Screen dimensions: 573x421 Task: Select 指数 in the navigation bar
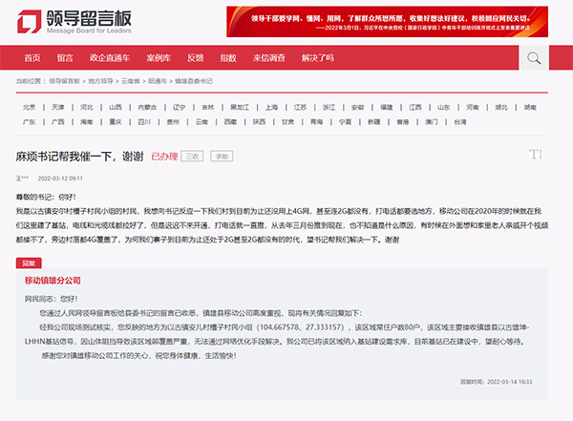click(x=228, y=57)
